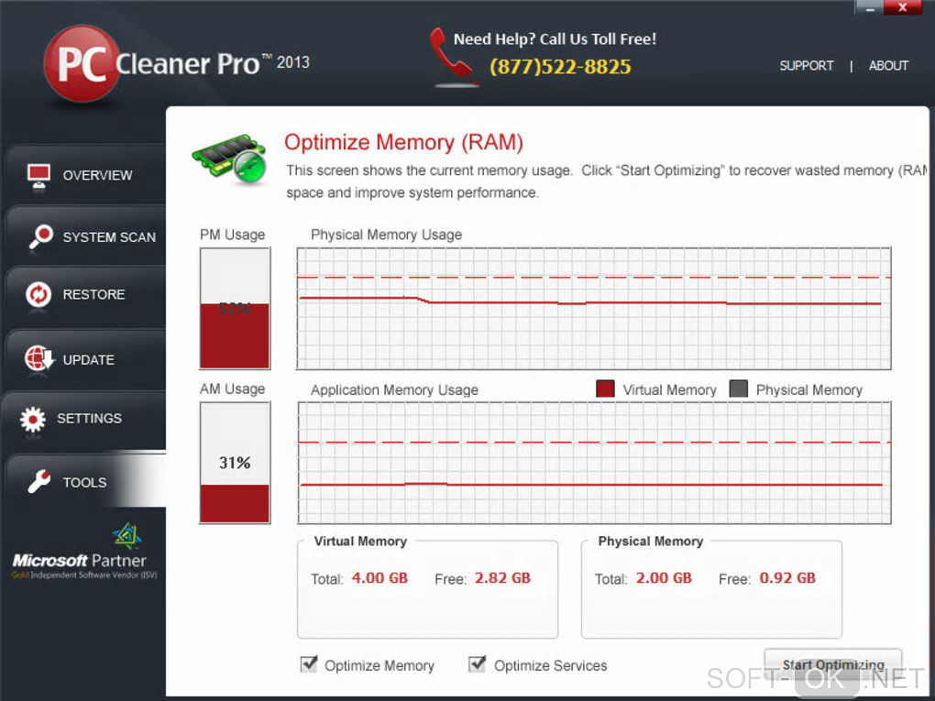Click the Restore circular arrows icon

(x=38, y=294)
